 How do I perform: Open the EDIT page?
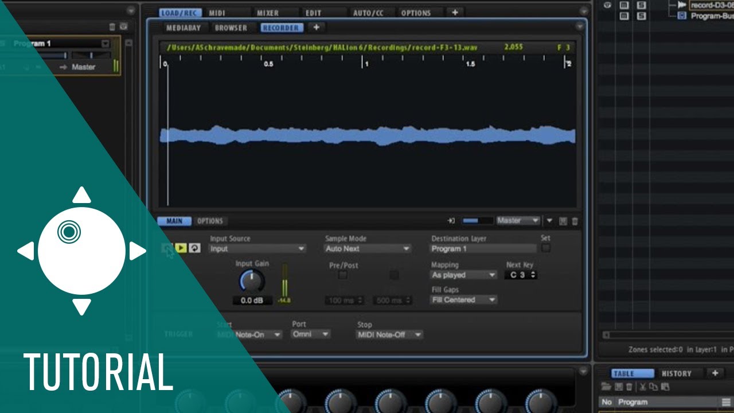click(x=314, y=13)
